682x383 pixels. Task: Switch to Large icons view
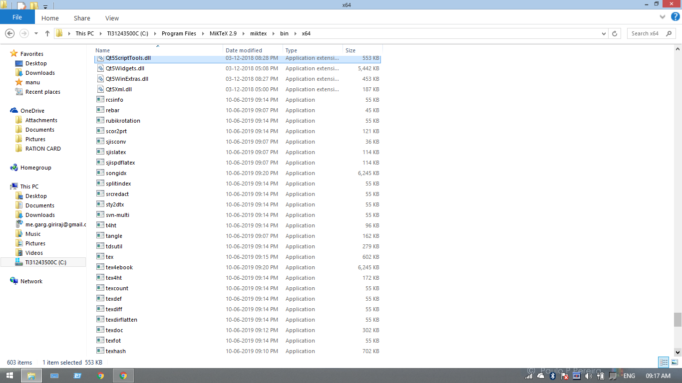674,363
